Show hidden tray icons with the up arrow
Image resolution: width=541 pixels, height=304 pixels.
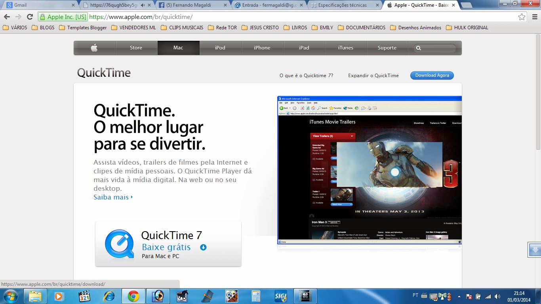tap(459, 296)
